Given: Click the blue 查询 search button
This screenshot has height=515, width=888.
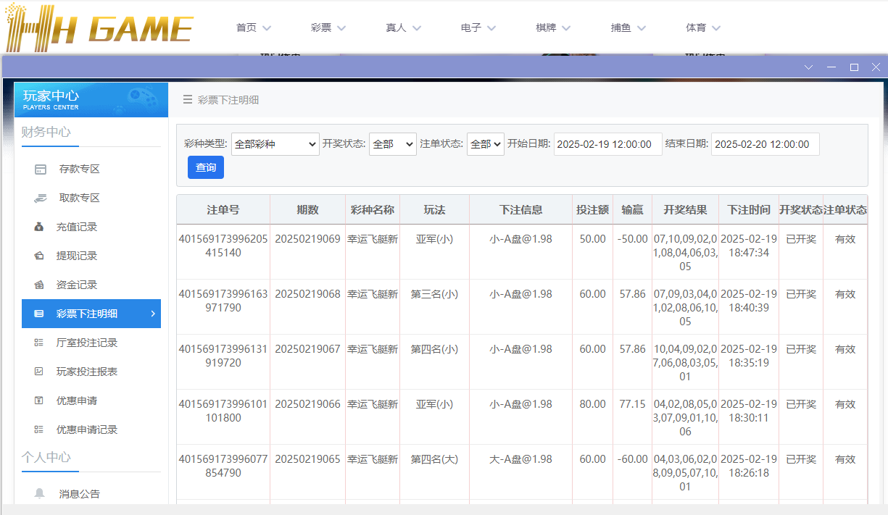Looking at the screenshot, I should click(205, 167).
